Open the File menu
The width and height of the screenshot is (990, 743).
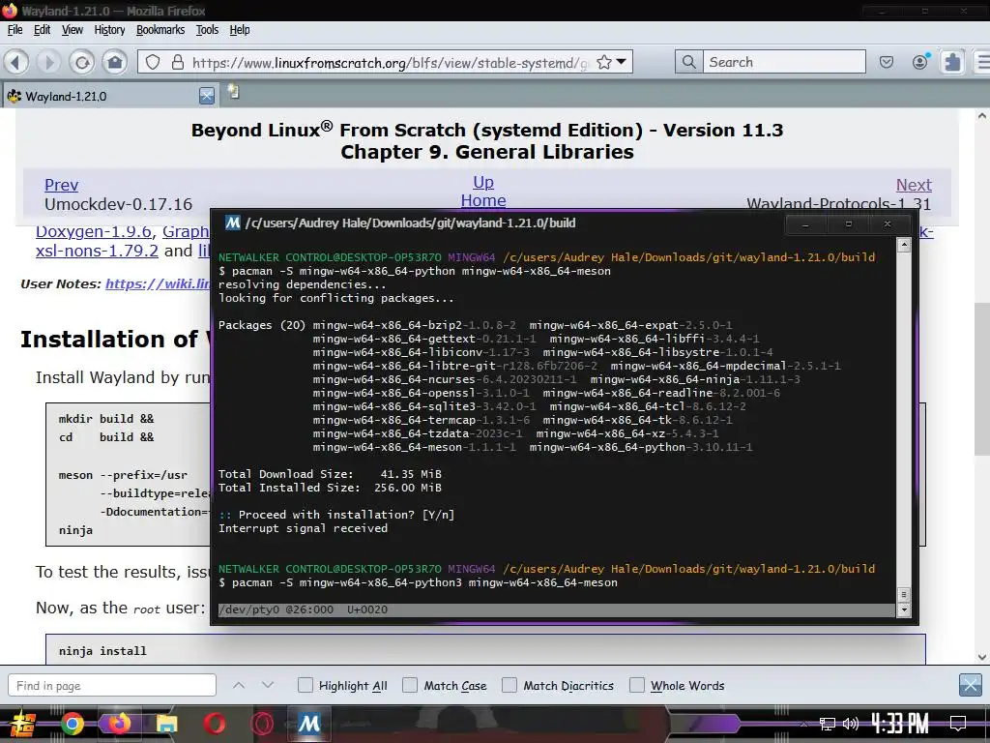tap(15, 30)
